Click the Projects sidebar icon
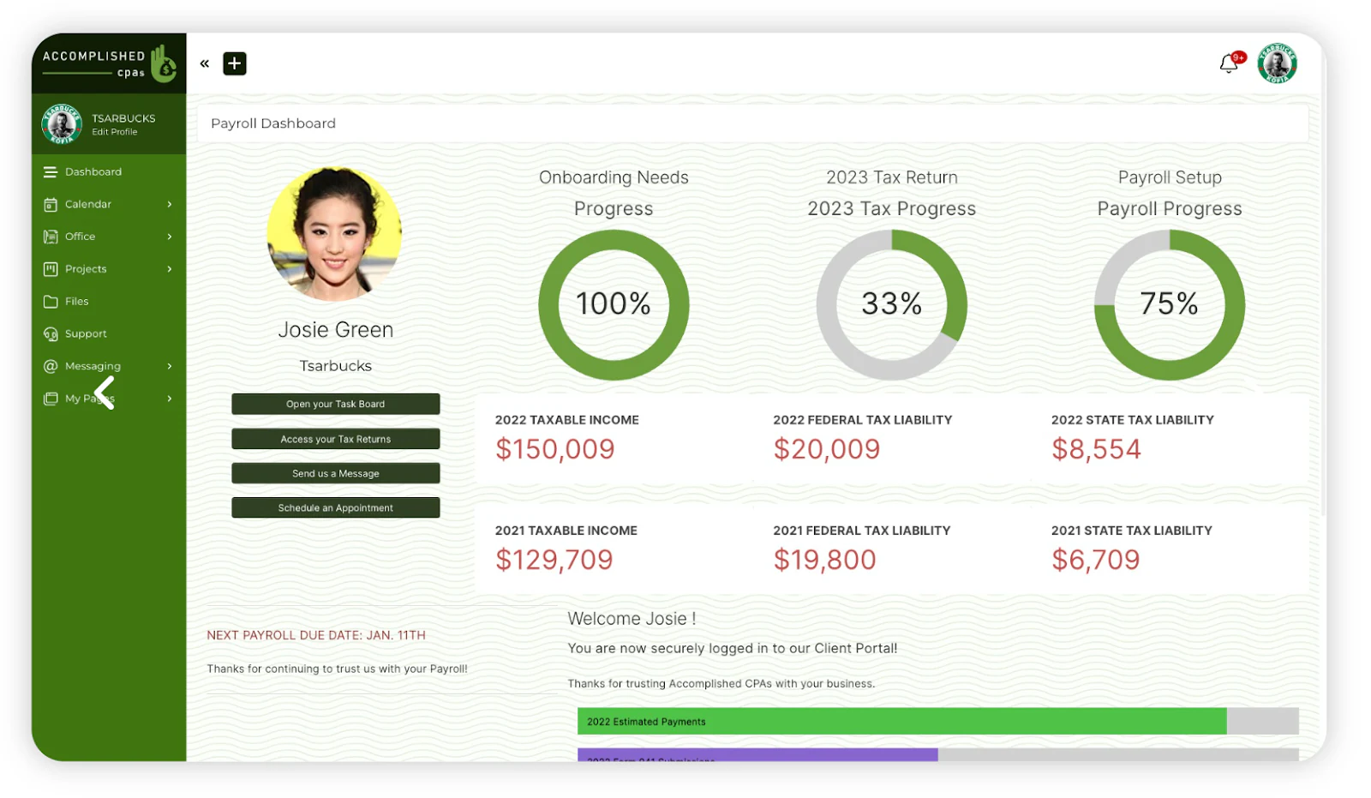The height and width of the screenshot is (798, 1371). click(51, 269)
